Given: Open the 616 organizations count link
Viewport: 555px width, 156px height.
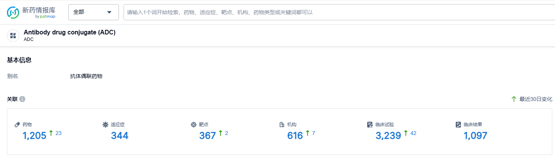Looking at the screenshot, I should pos(295,135).
